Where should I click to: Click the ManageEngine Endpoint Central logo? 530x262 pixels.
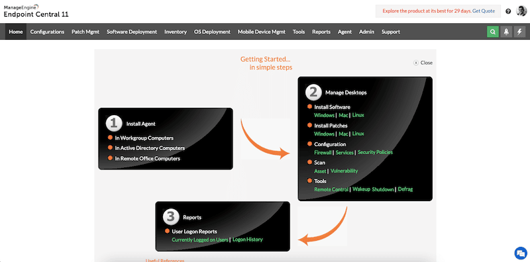pos(36,11)
